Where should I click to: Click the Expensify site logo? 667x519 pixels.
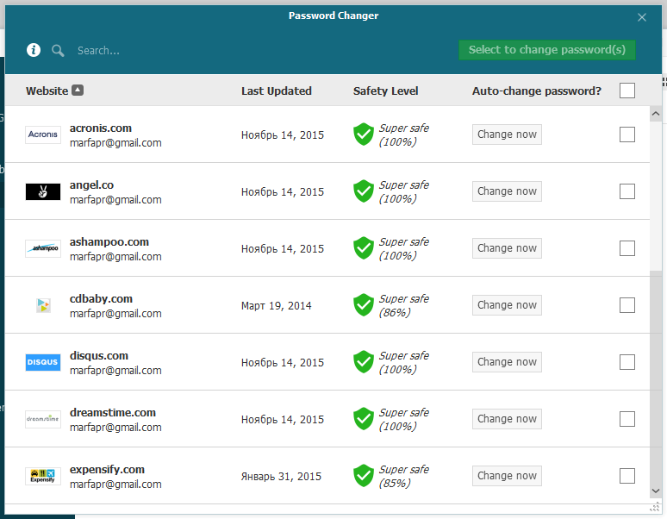pos(43,476)
